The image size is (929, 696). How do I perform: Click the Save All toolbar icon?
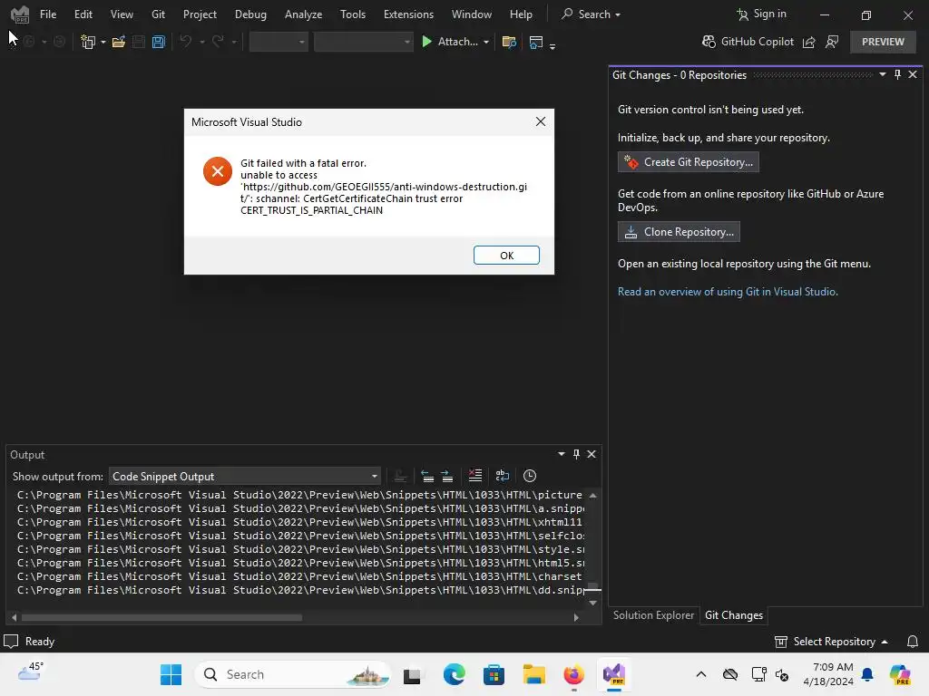click(x=158, y=42)
